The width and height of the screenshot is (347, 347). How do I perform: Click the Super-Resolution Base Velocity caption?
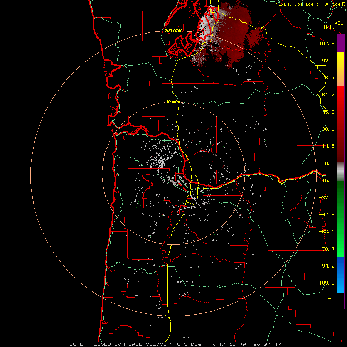[x=175, y=344]
